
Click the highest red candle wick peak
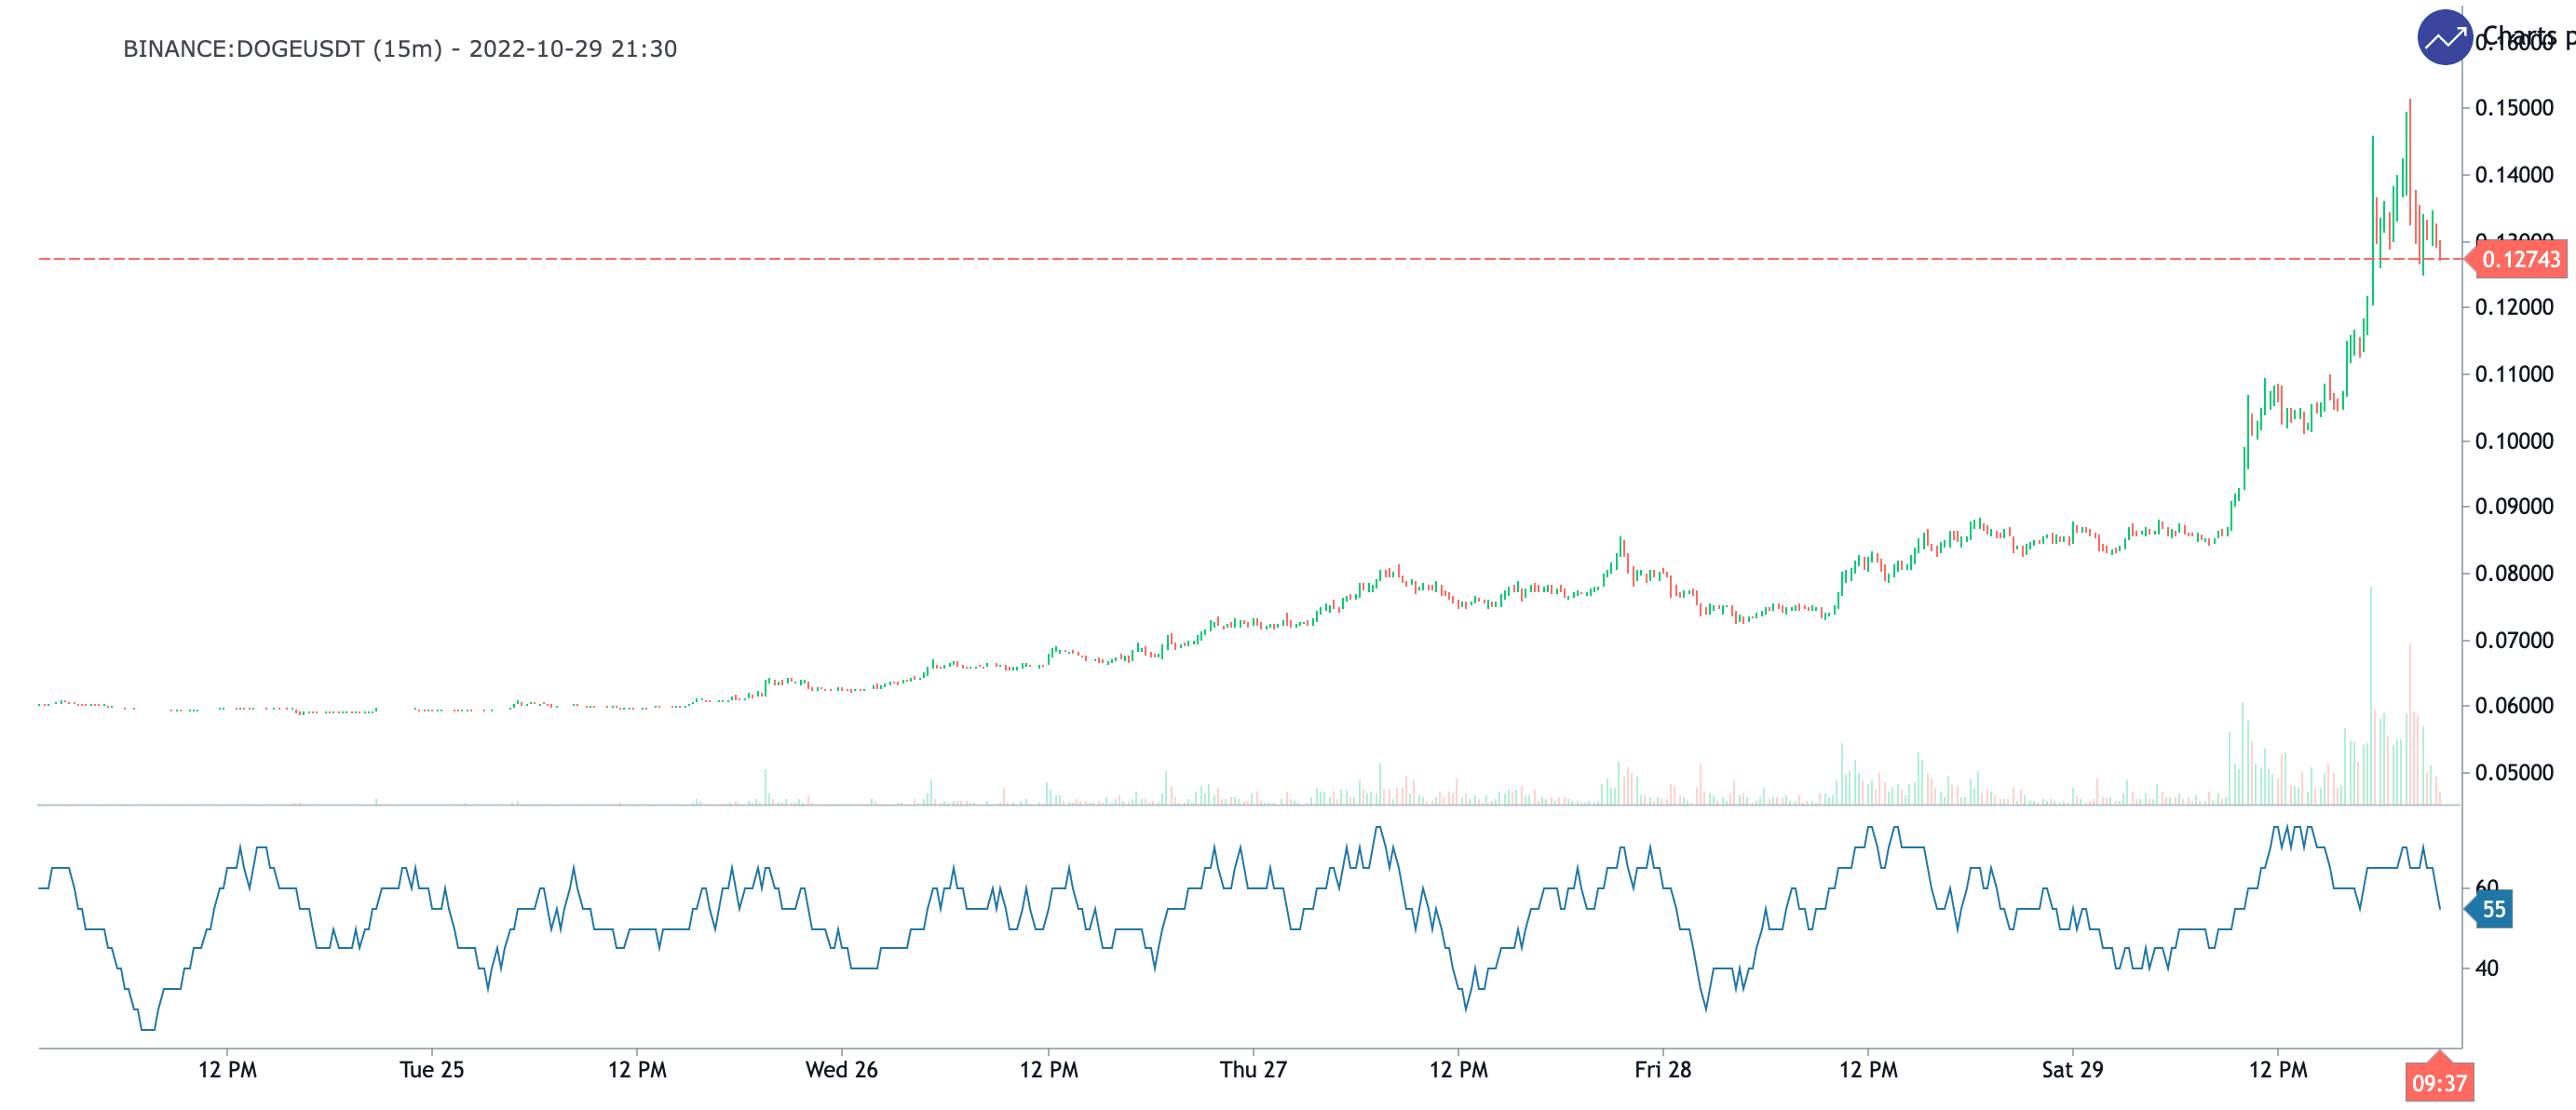2410,102
